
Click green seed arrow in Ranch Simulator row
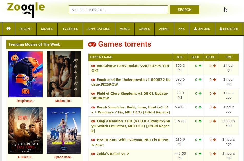point(200,107)
